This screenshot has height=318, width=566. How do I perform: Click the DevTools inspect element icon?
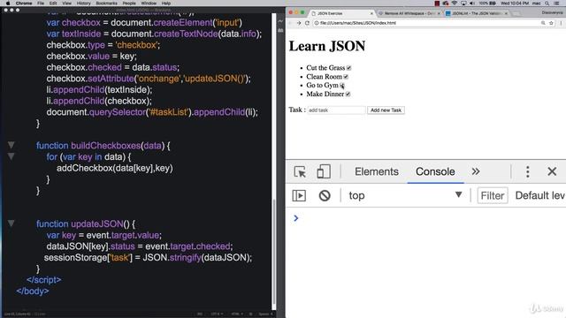coord(300,171)
